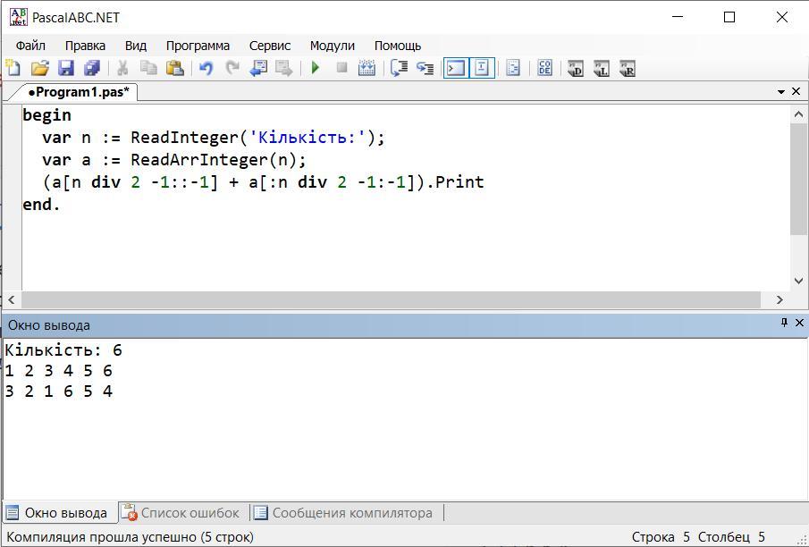
Task: Click the navigate forward icon
Action: coord(284,68)
